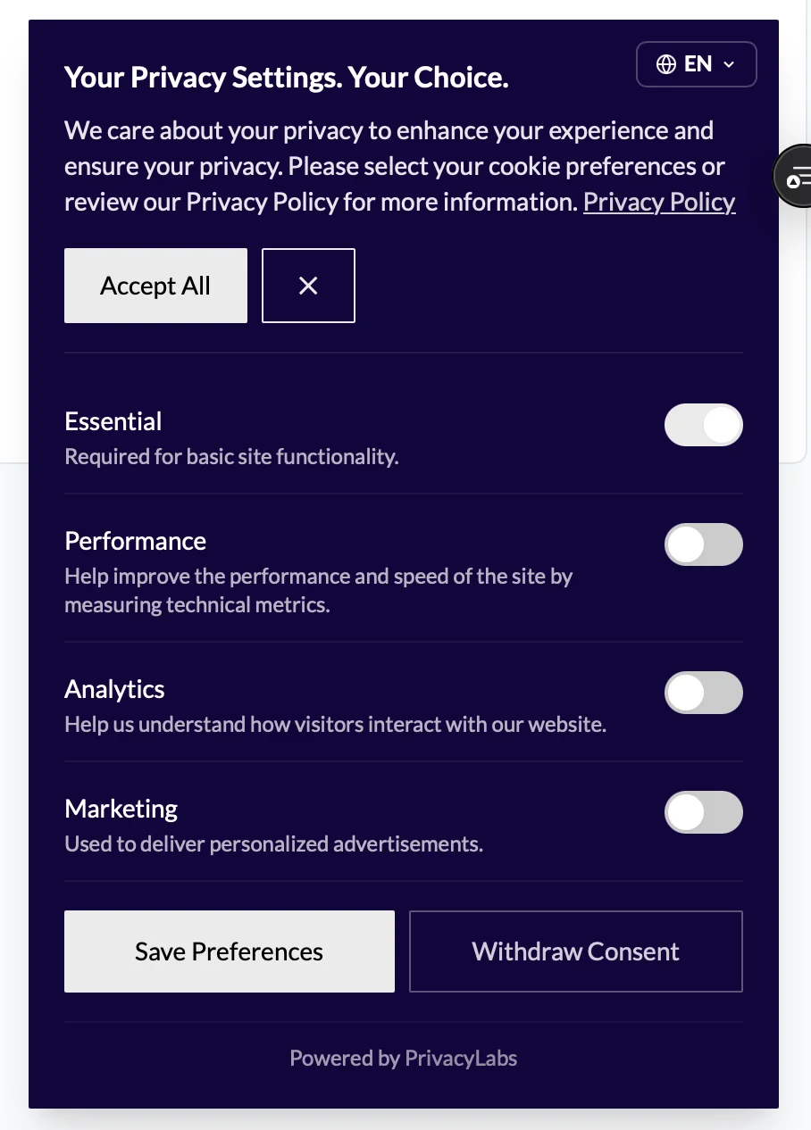Click the Analytics category heading
811x1130 pixels.
click(115, 689)
